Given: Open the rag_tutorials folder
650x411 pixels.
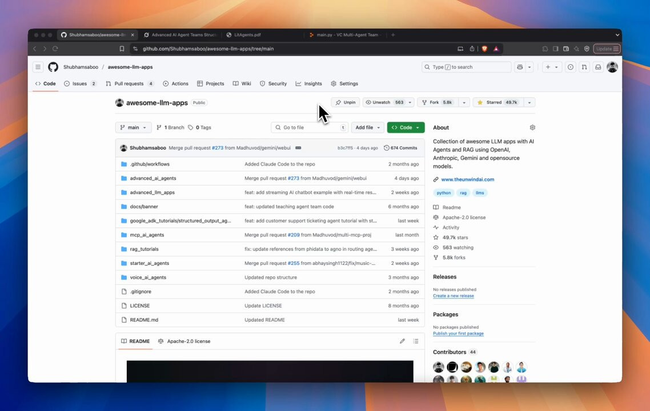Looking at the screenshot, I should point(145,249).
